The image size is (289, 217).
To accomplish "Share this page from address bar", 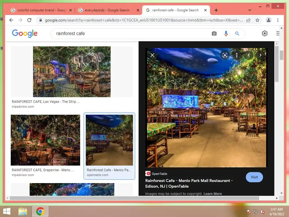I will click(x=248, y=20).
